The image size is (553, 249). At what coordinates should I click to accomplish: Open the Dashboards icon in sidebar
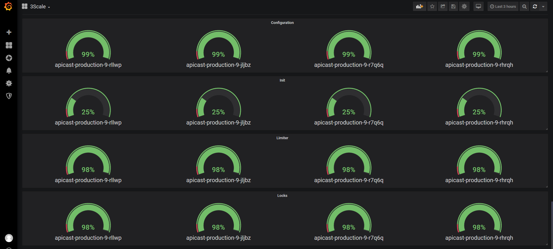click(x=9, y=45)
